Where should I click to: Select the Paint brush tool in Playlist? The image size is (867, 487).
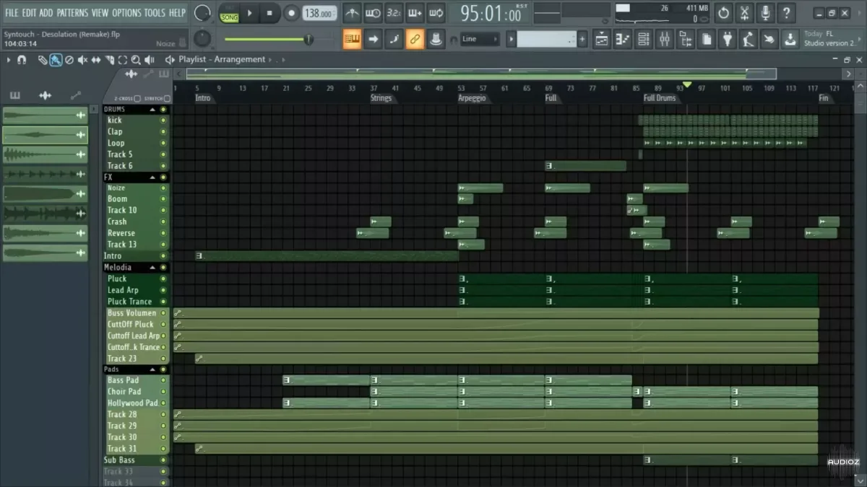[x=56, y=60]
